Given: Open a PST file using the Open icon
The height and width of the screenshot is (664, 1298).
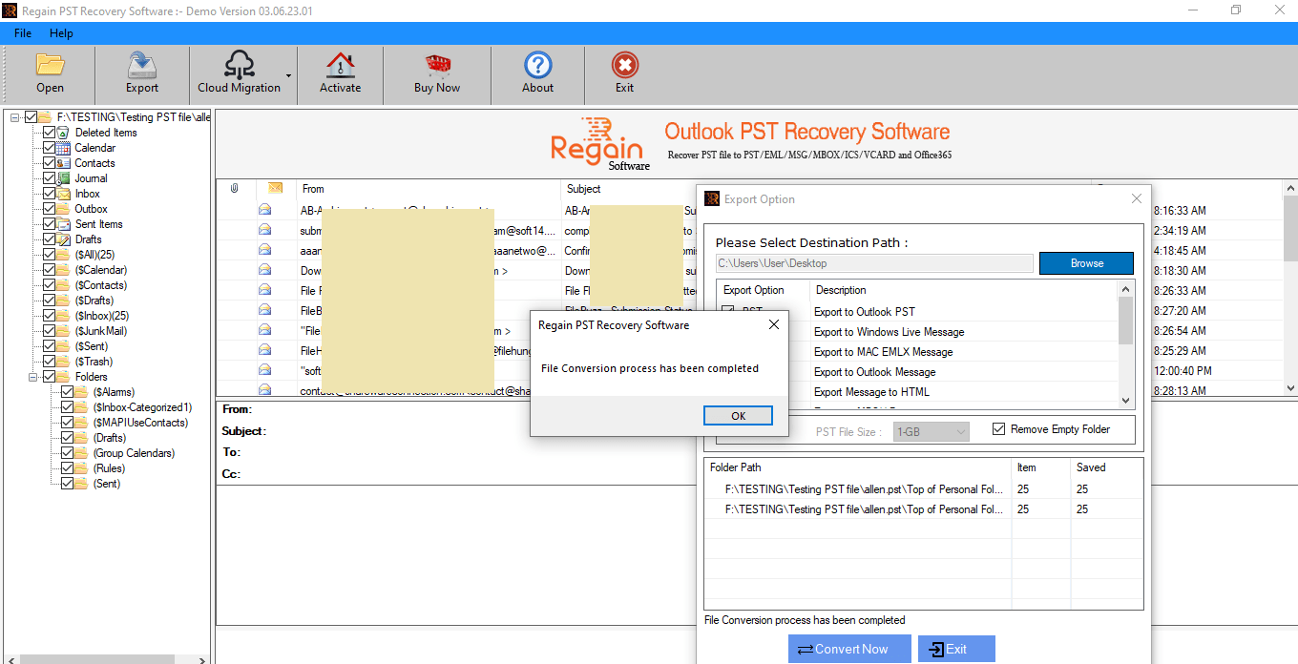Looking at the screenshot, I should click(x=50, y=73).
